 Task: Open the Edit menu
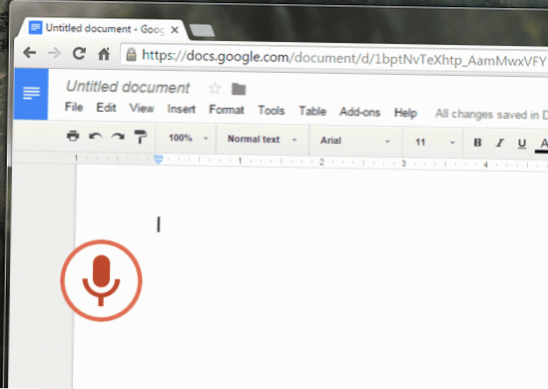click(x=106, y=108)
